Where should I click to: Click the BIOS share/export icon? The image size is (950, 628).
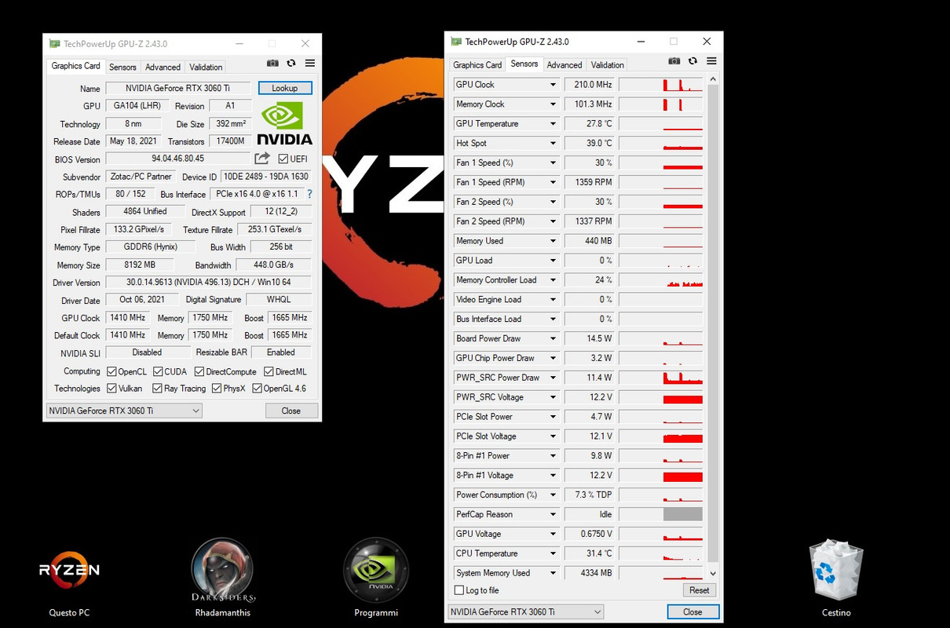262,159
